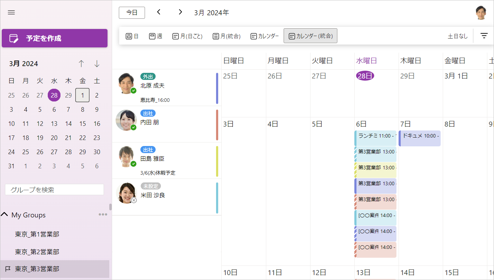Toggle the 土日なし weekend display setting
Viewport: 494px width, 280px height.
coord(457,35)
